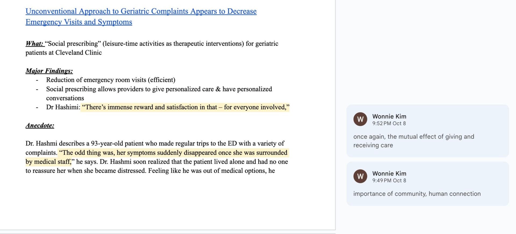Click Wonnie Kim's avatar on the 9:52 PM comment
The height and width of the screenshot is (234, 516).
click(360, 119)
